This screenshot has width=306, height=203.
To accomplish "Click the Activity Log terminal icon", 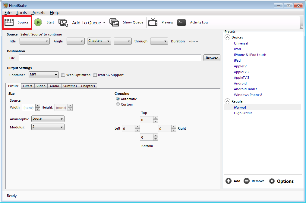I will [181, 22].
